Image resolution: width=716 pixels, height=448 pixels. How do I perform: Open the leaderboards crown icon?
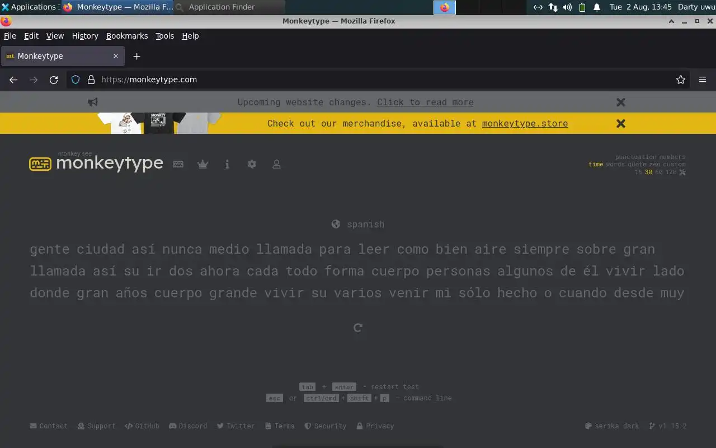click(x=202, y=164)
